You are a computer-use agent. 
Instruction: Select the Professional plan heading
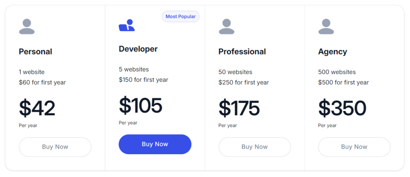tap(242, 52)
